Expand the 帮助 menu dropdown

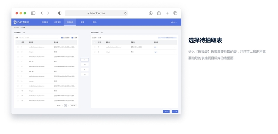pos(95,22)
